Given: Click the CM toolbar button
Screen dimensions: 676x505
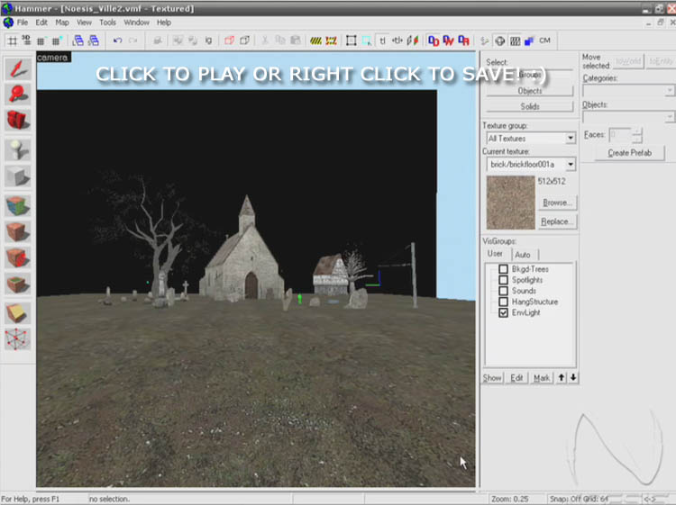Looking at the screenshot, I should pyautogui.click(x=544, y=41).
